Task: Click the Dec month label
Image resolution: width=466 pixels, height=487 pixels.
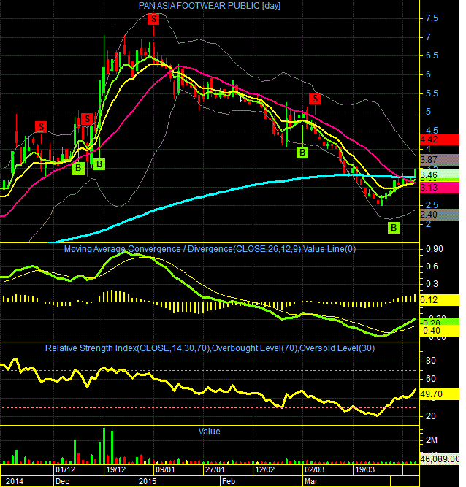Action: click(x=62, y=481)
